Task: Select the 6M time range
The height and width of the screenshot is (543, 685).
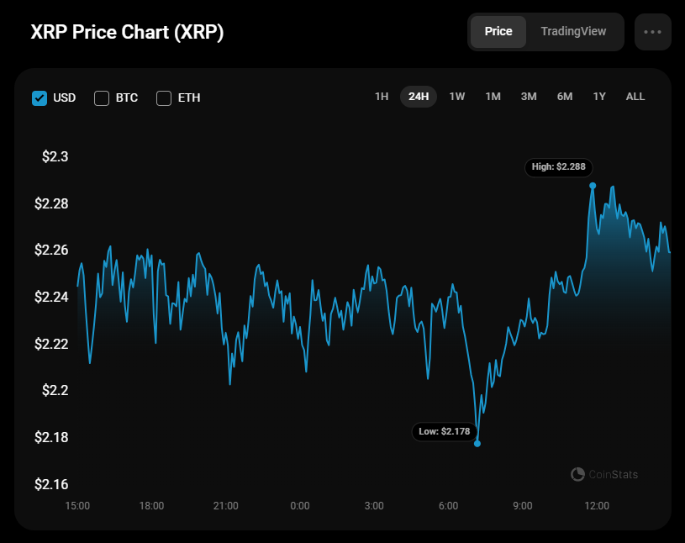Action: [x=565, y=97]
